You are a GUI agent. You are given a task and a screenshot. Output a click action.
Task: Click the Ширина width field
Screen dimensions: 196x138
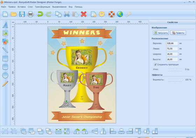pyautogui.click(x=172, y=54)
